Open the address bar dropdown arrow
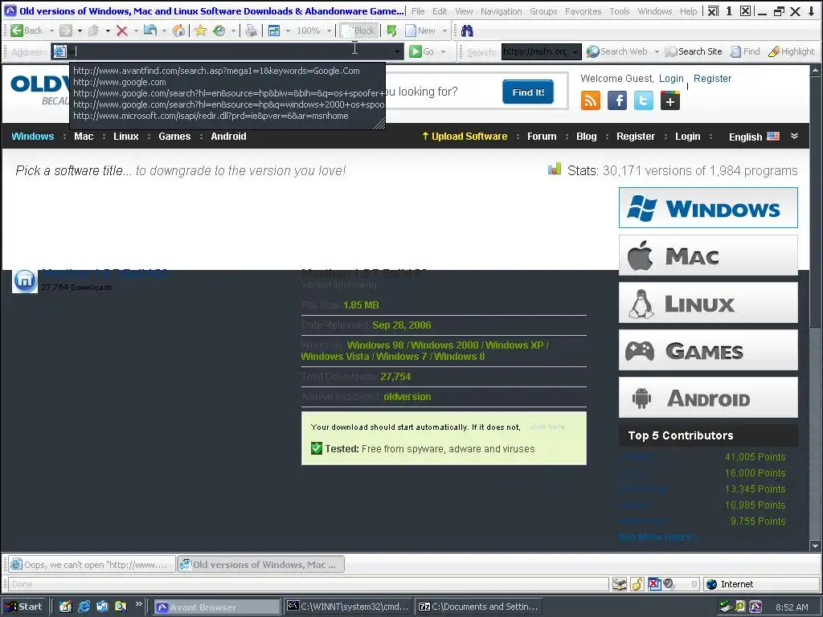The height and width of the screenshot is (617, 823). tap(397, 51)
